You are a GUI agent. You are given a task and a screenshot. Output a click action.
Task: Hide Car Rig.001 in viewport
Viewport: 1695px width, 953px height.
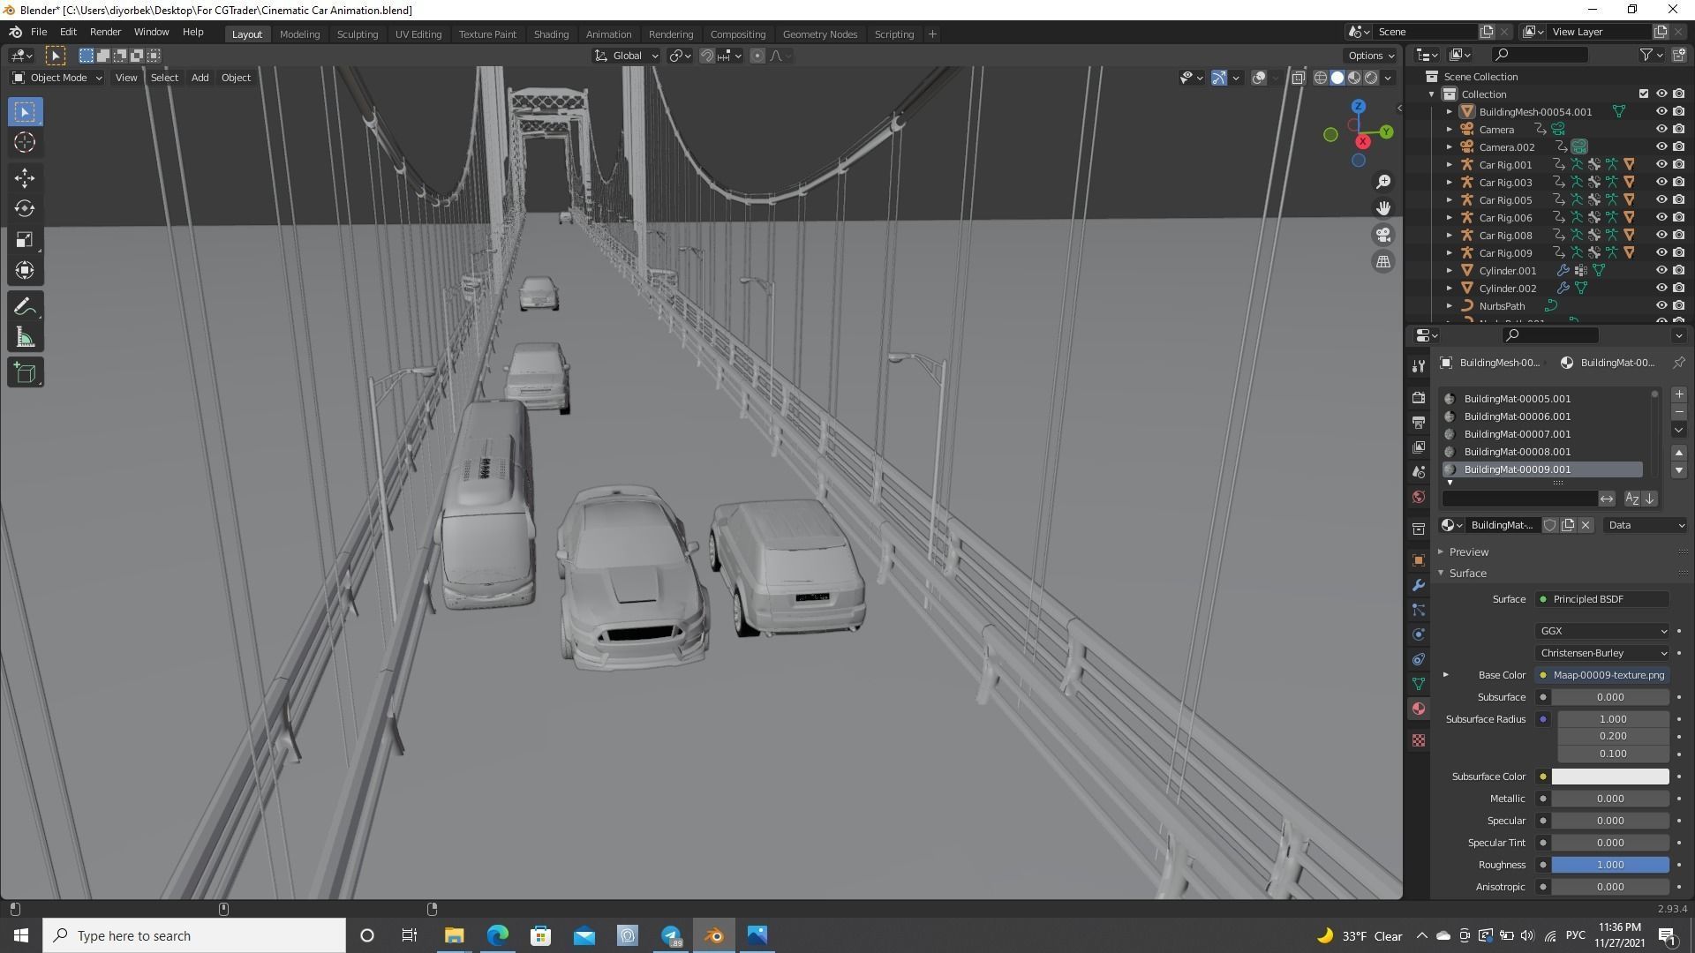tap(1661, 165)
